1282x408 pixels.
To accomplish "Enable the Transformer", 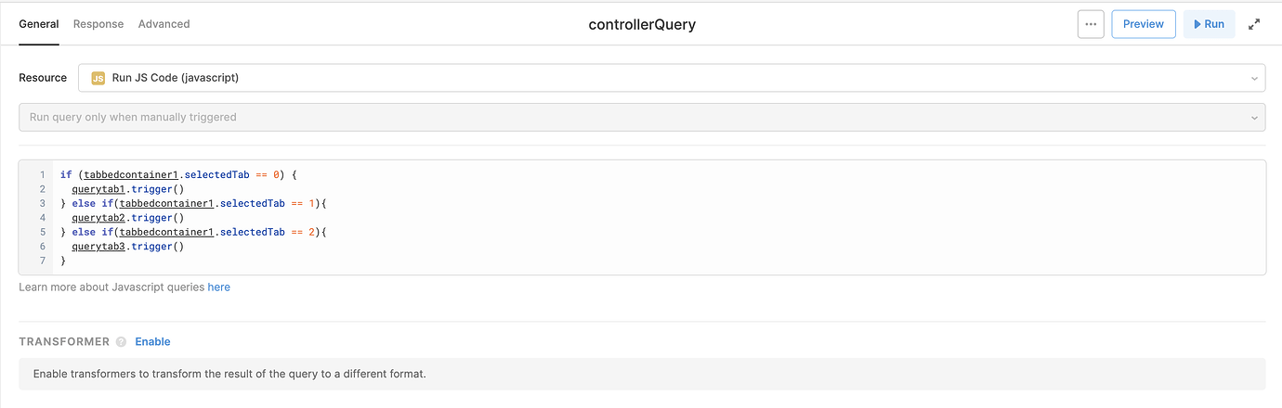I will click(x=152, y=342).
